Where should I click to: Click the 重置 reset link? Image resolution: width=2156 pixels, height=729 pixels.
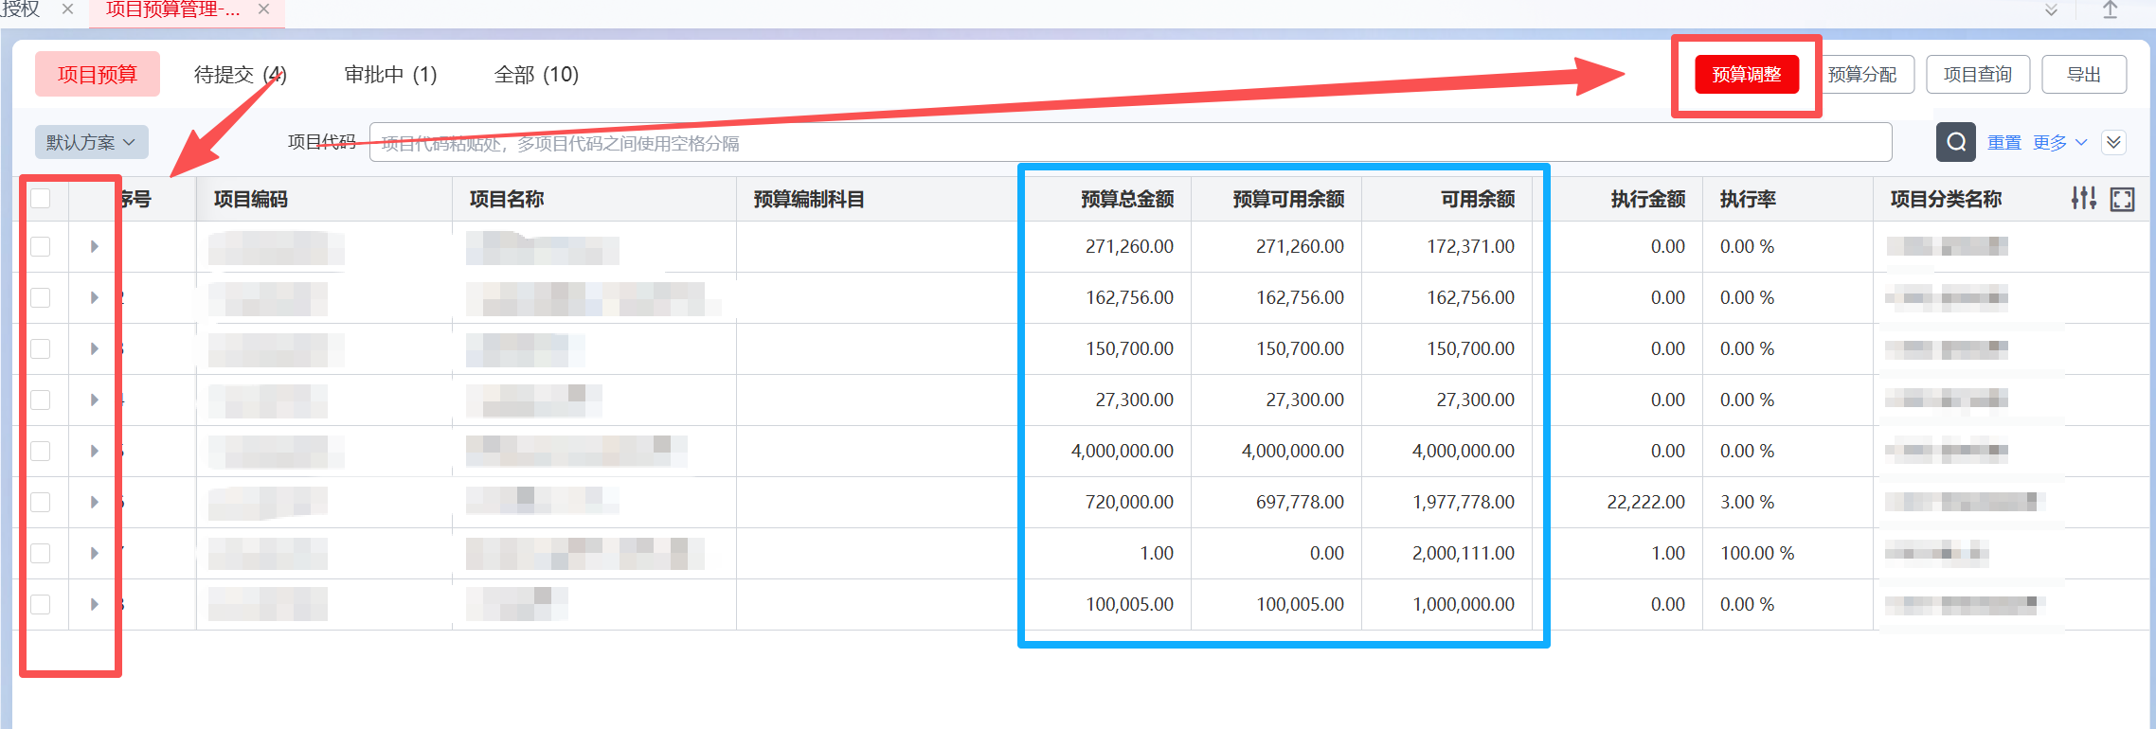click(x=2003, y=142)
